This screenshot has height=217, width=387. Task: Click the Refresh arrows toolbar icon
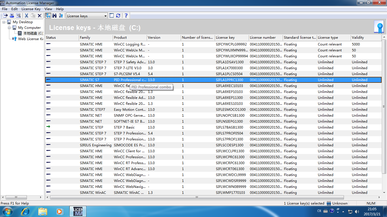(118, 16)
